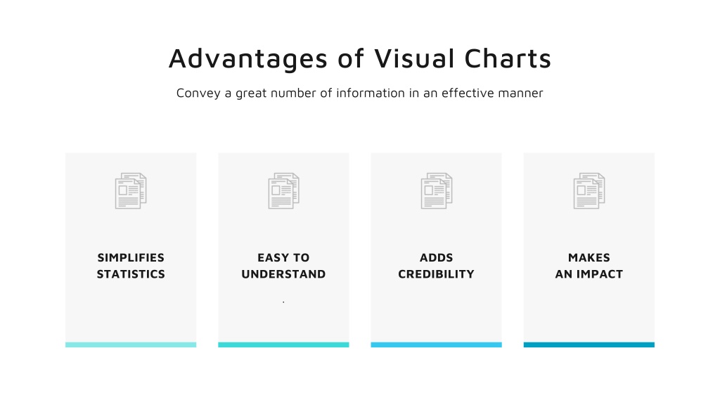Screen dimensions: 720x405
Task: Pick the document icon above Makes an Impact
Action: pyautogui.click(x=589, y=191)
